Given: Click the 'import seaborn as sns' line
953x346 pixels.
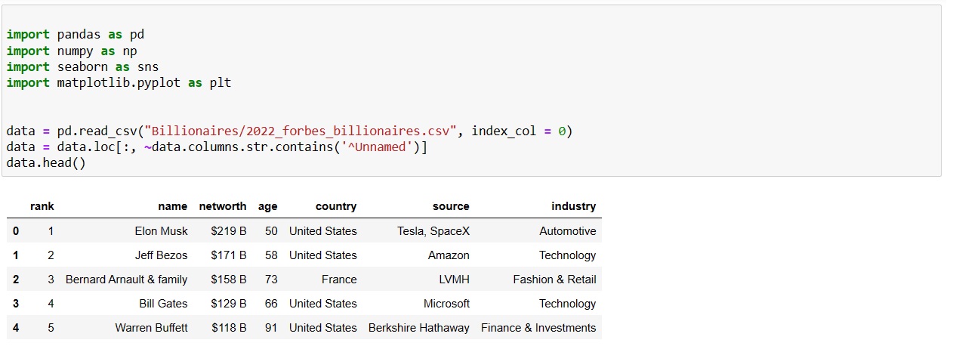Looking at the screenshot, I should pos(82,66).
